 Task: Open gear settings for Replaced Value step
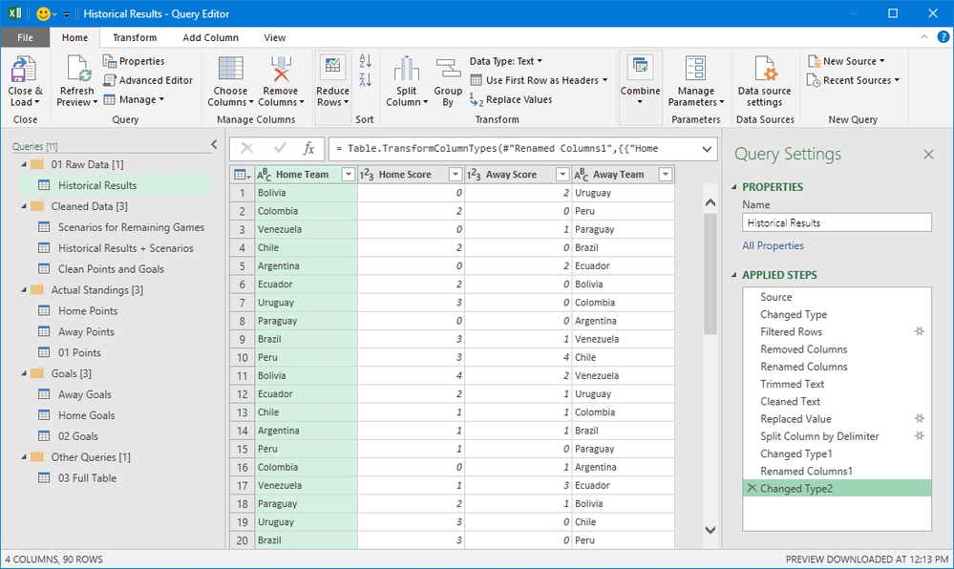click(x=920, y=419)
